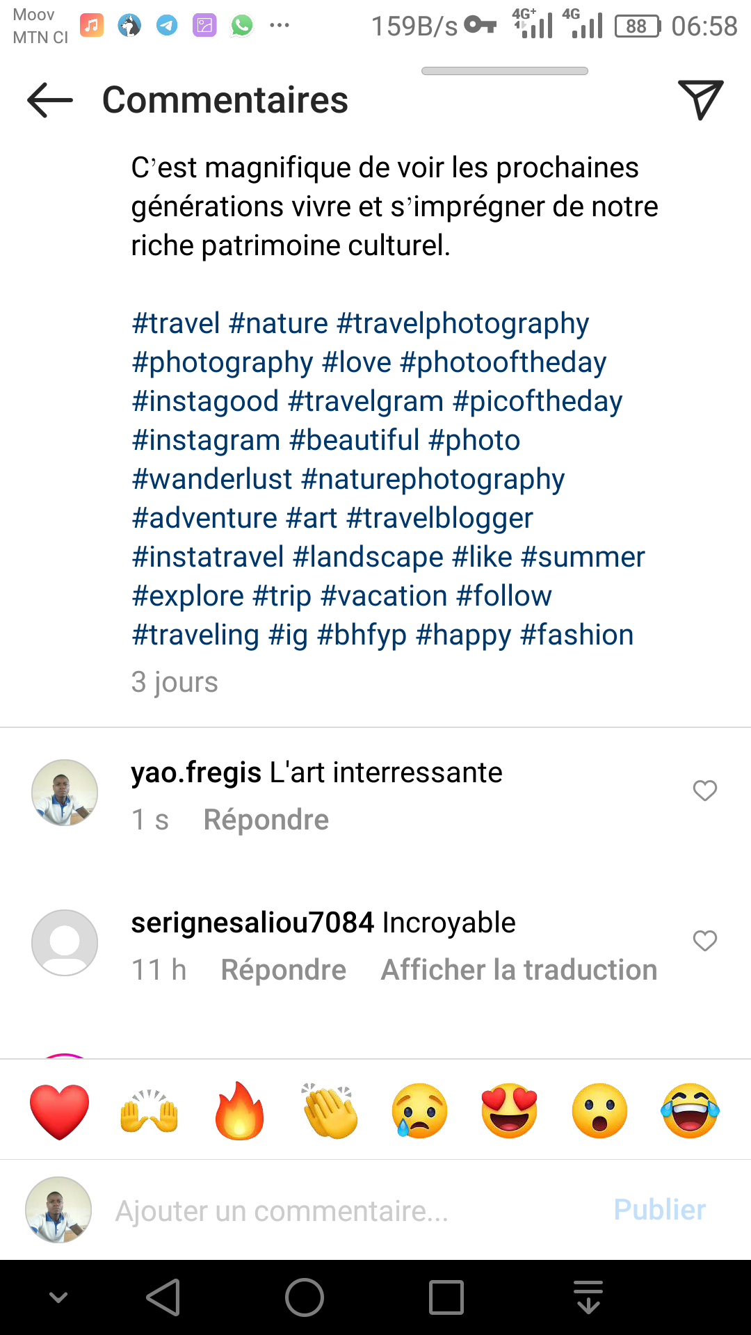Viewport: 751px width, 1335px height.
Task: Like serignesaliou7084's comment with the heart
Action: point(704,941)
